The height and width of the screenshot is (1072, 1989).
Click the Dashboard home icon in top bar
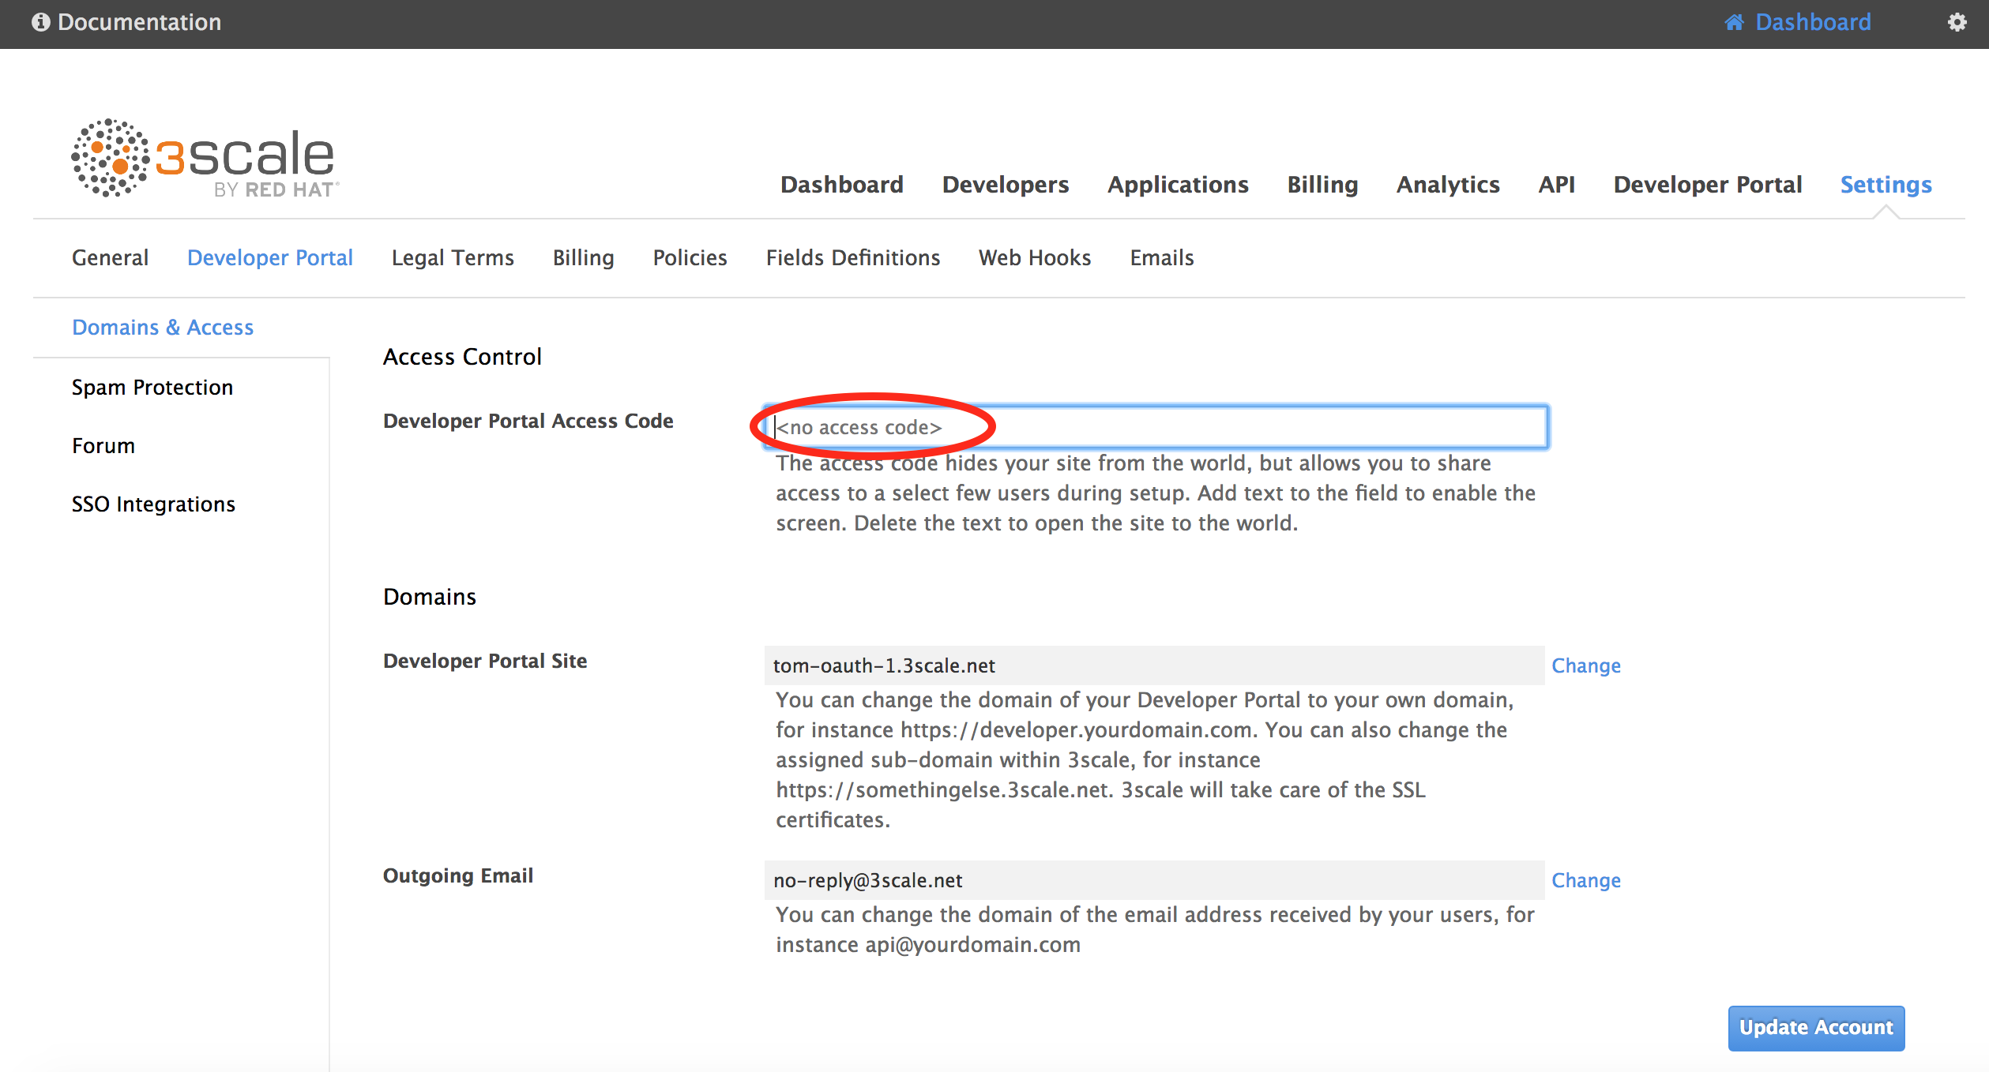pyautogui.click(x=1734, y=22)
